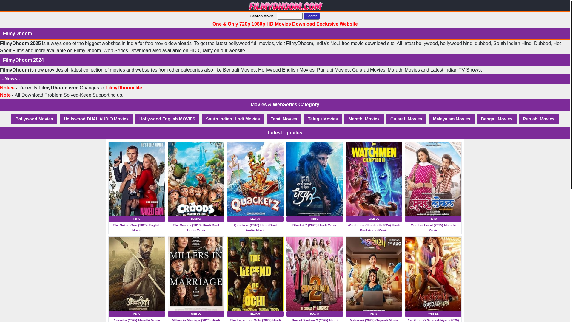Open The Croods poster thumbnail

[196, 179]
